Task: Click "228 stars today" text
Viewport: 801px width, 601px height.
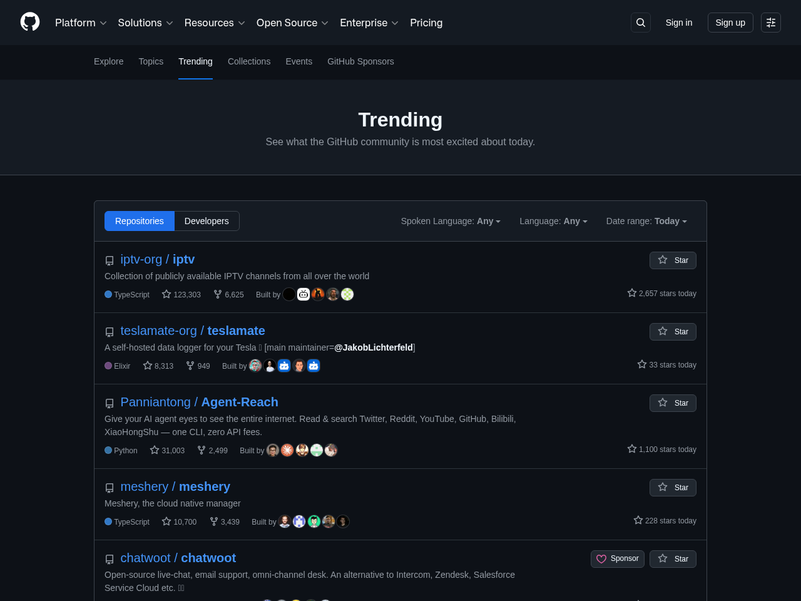Action: (x=665, y=521)
